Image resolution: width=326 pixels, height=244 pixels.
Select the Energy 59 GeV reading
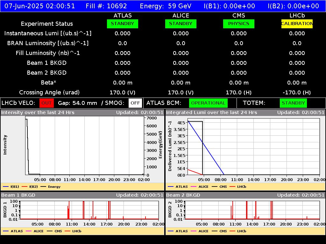(x=166, y=6)
